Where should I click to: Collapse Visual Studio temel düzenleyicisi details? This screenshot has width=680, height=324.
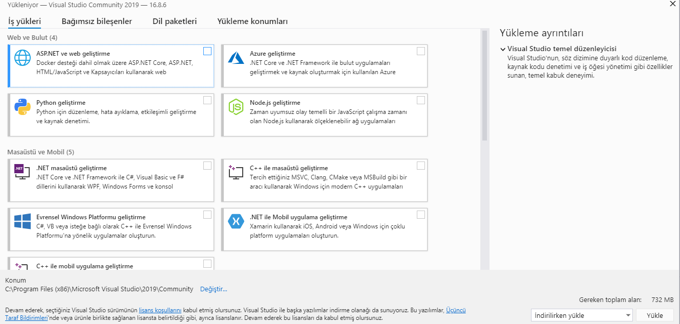point(503,49)
